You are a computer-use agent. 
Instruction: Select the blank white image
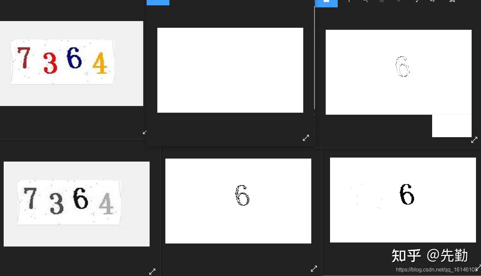point(230,70)
